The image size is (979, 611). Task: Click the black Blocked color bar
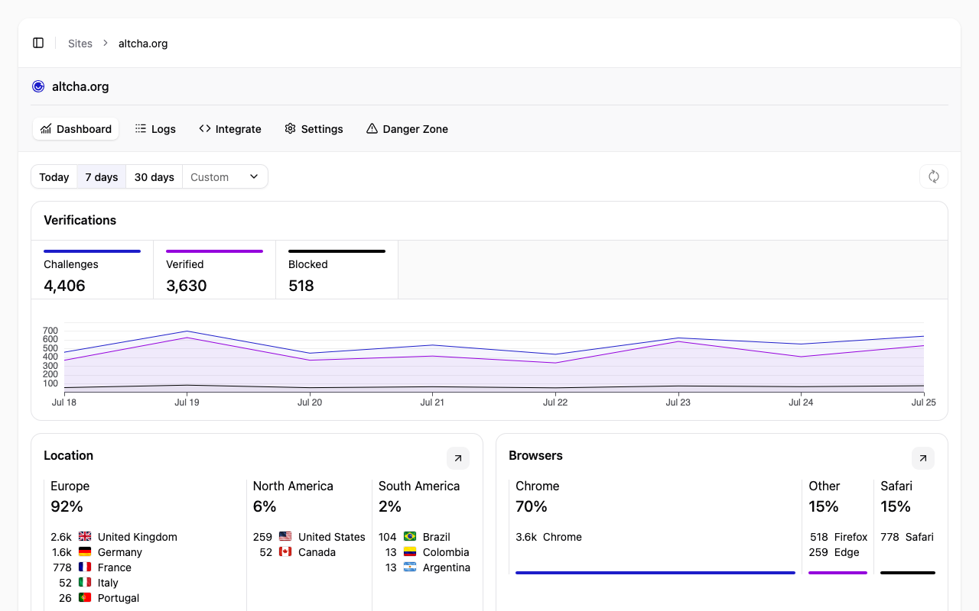click(x=337, y=251)
